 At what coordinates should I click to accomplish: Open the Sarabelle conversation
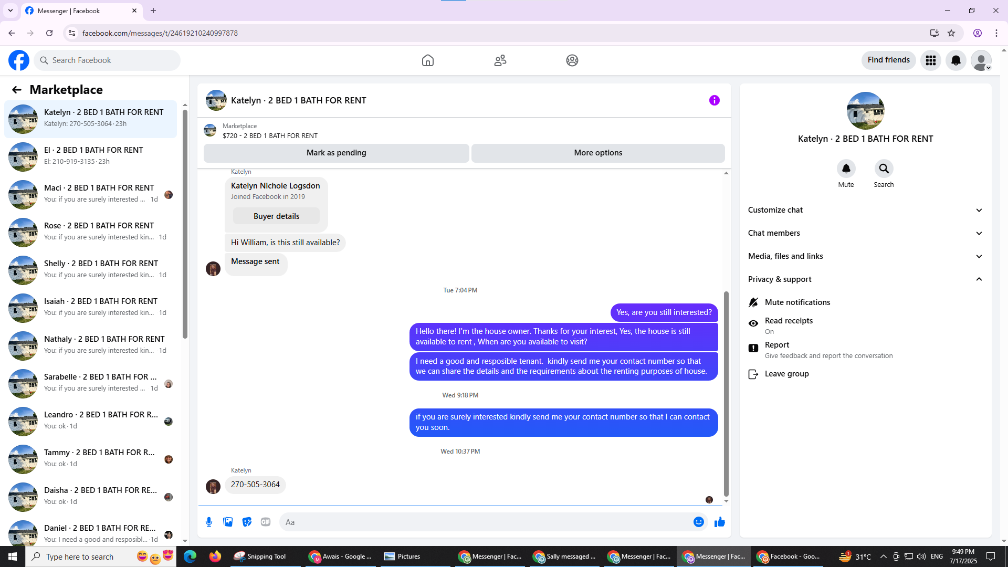(x=90, y=384)
